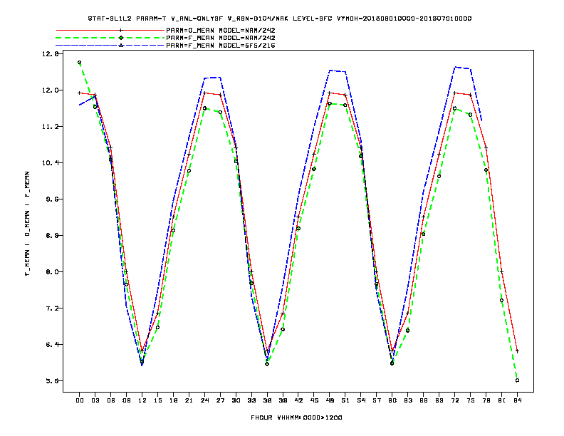564x436 pixels.
Task: Click the green dashed legend line sample
Action: click(x=110, y=38)
